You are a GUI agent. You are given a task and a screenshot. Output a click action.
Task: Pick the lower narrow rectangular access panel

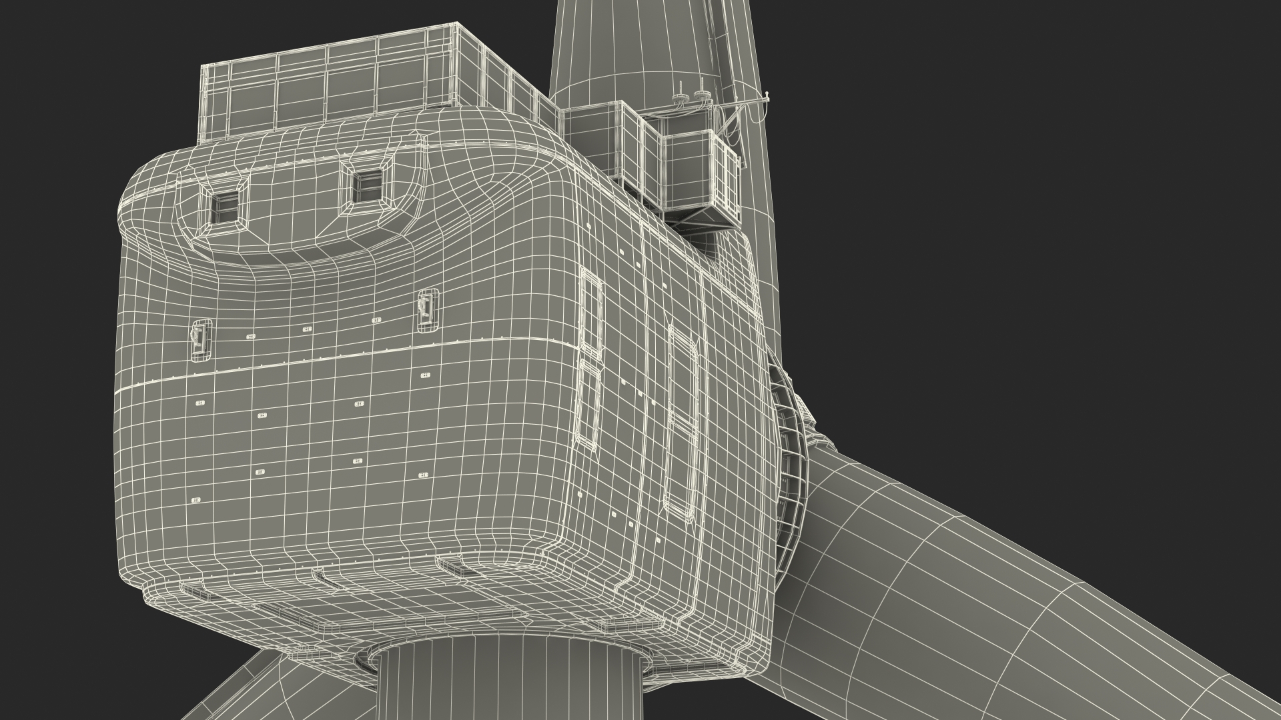(x=587, y=404)
